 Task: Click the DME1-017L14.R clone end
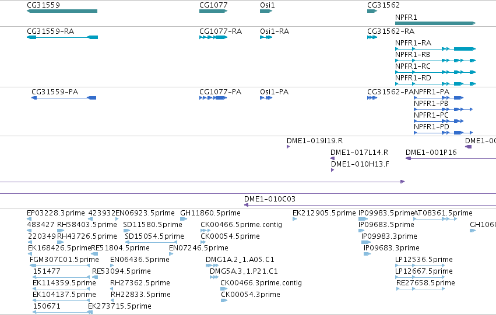tap(332, 158)
